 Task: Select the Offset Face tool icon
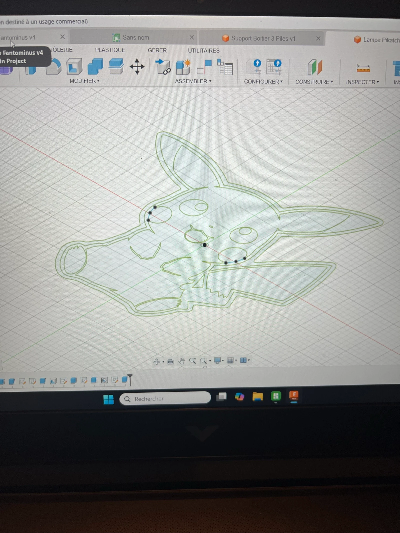(116, 66)
